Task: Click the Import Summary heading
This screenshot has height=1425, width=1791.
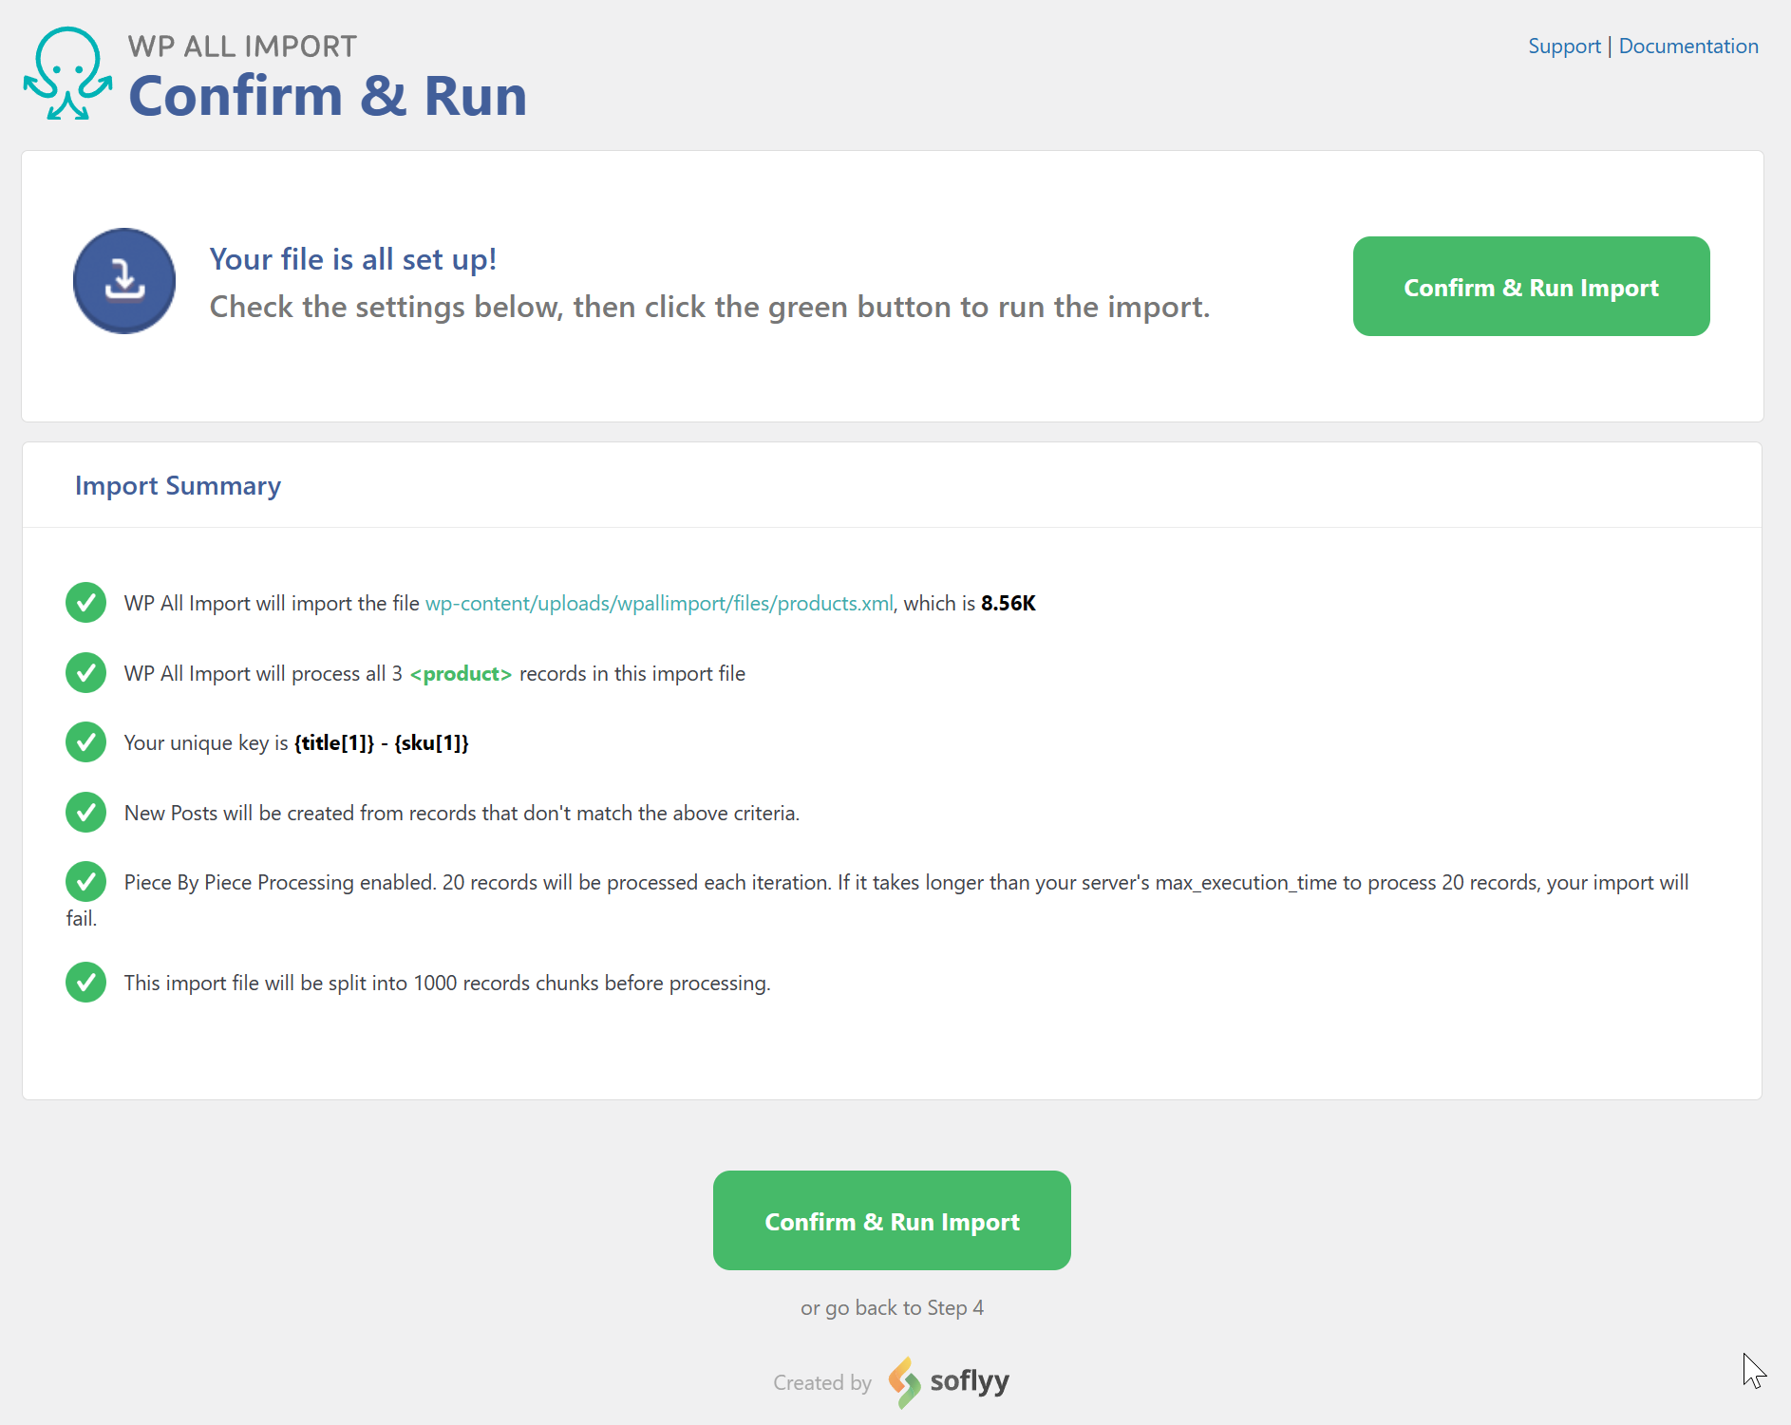Action: point(178,485)
